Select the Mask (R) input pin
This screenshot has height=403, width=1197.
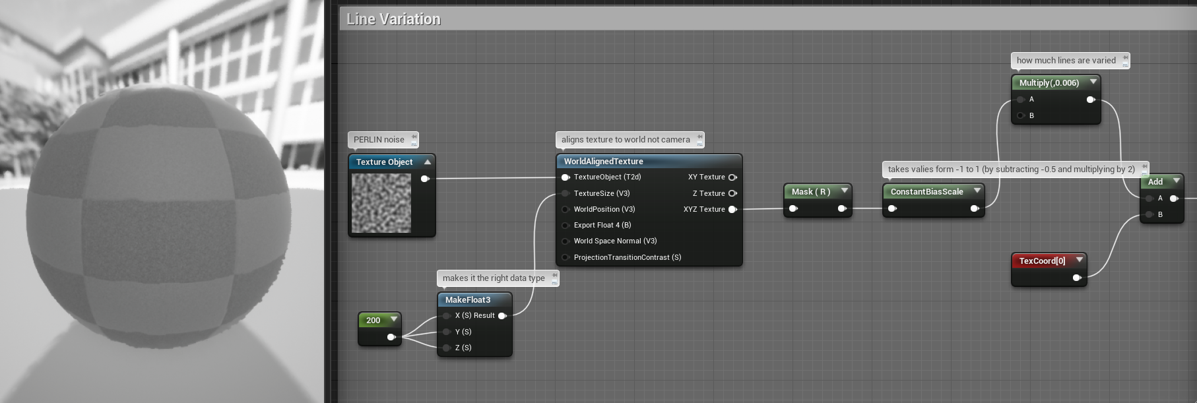click(x=793, y=208)
